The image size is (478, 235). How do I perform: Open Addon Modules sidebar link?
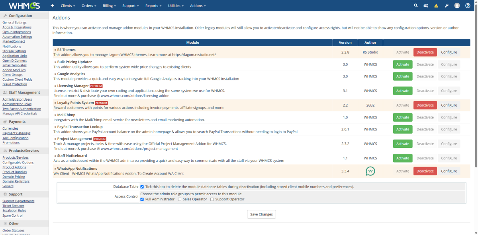point(14,70)
